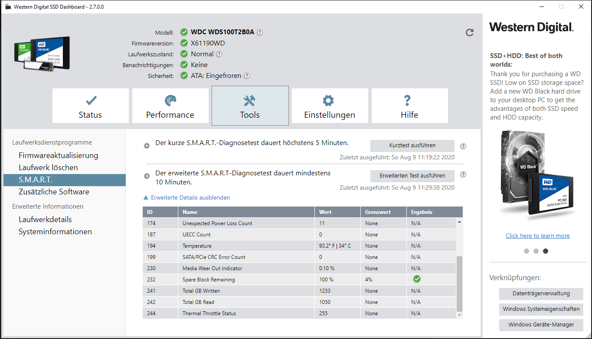Click the Wert column header
The height and width of the screenshot is (339, 592).
(337, 212)
